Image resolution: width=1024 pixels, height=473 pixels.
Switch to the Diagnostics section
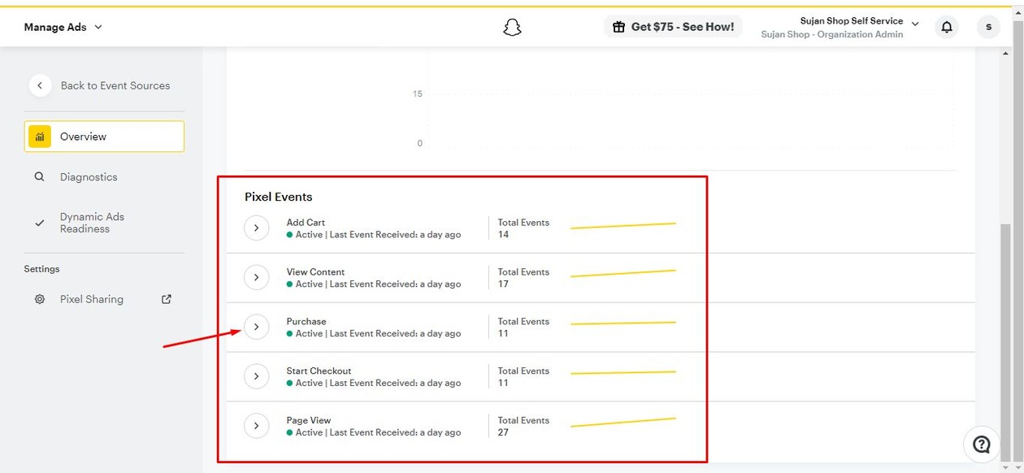coord(88,176)
